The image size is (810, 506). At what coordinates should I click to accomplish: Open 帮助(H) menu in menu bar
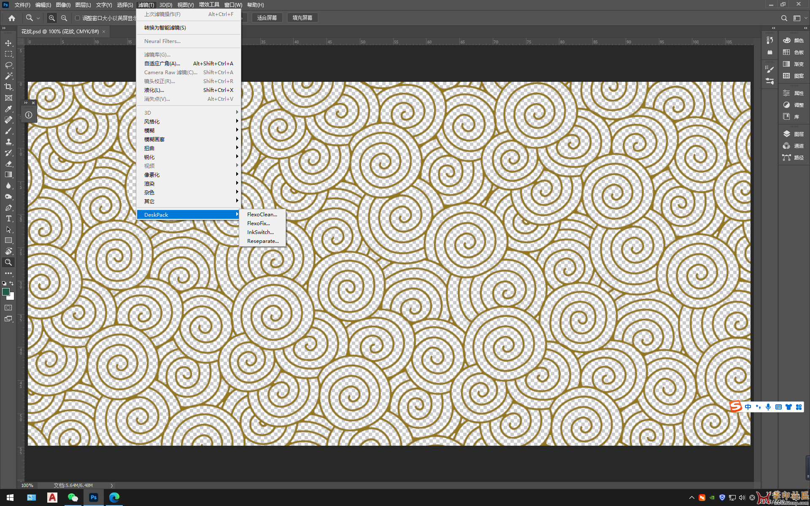tap(255, 5)
